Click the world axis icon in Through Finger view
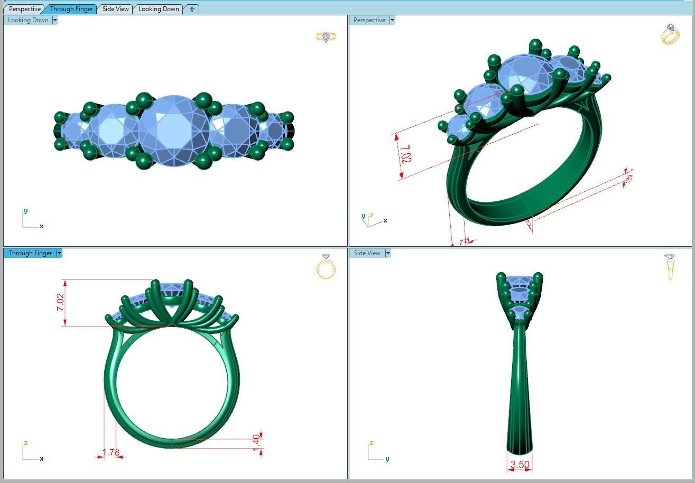The image size is (695, 483). [32, 451]
